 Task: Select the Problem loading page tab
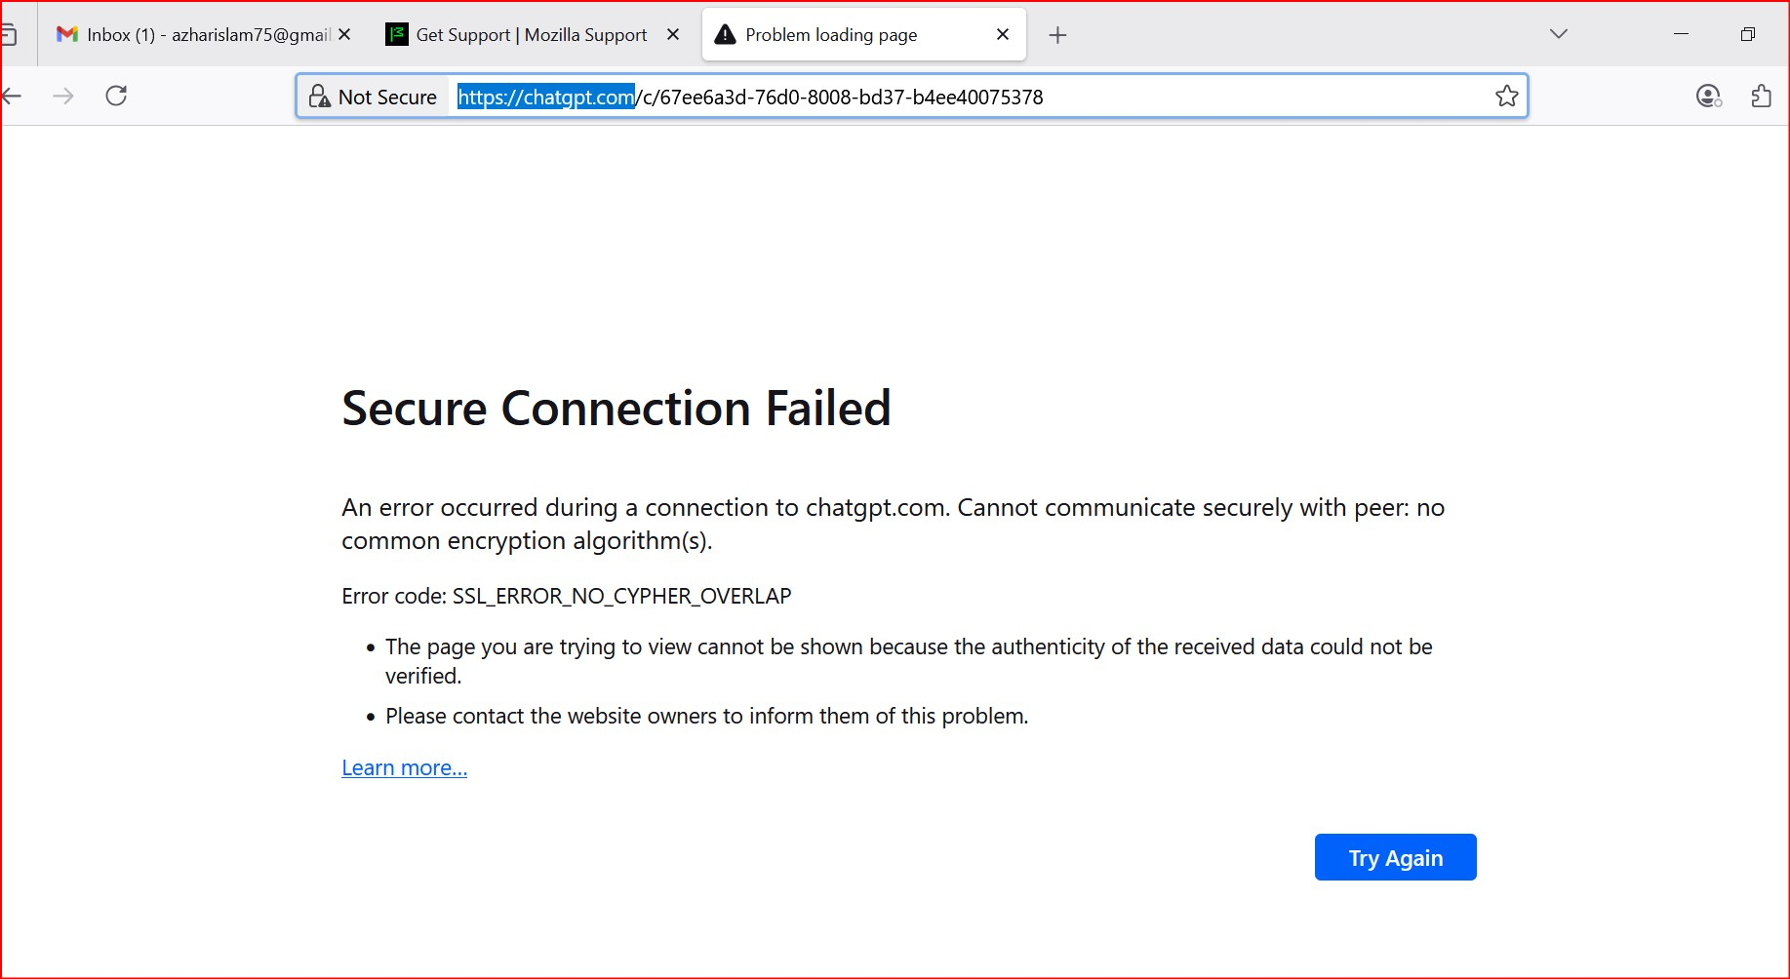pyautogui.click(x=863, y=35)
